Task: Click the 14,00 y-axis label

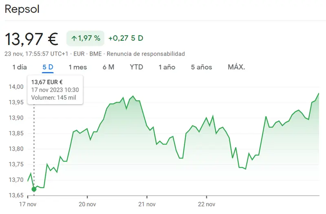Action: point(16,87)
